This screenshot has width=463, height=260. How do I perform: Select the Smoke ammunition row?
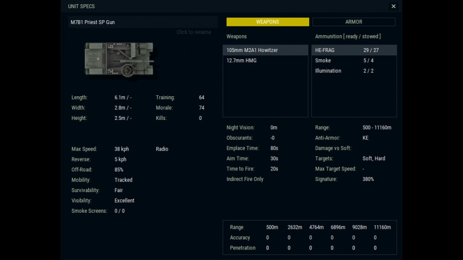click(354, 61)
